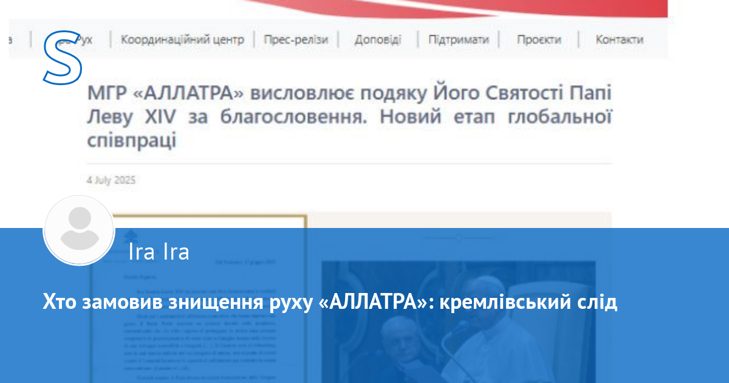
Task: Click the decorative divider above the Pope photo
Action: point(459,237)
